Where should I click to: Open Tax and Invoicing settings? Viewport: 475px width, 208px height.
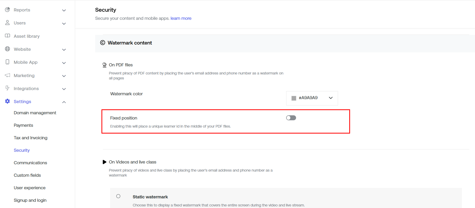coord(31,138)
